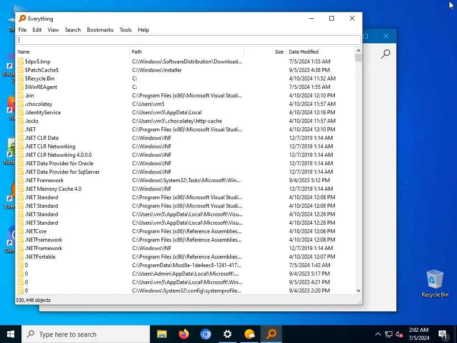Open Chromium browser from the taskbar
Screen dimensions: 457x343
click(x=205, y=334)
